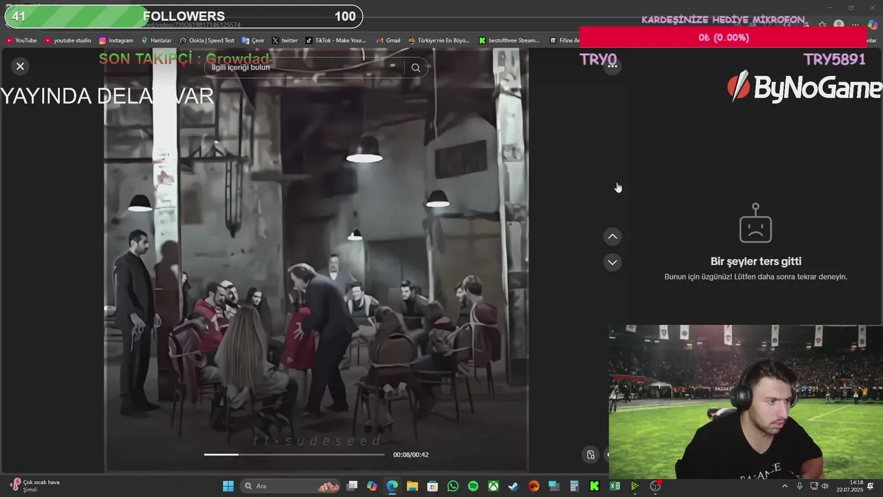883x497 pixels.
Task: Show hidden system tray icons
Action: pos(784,486)
